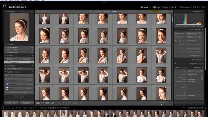Collapse the Navigator panel
The height and width of the screenshot is (117, 208).
click(x=5, y=11)
